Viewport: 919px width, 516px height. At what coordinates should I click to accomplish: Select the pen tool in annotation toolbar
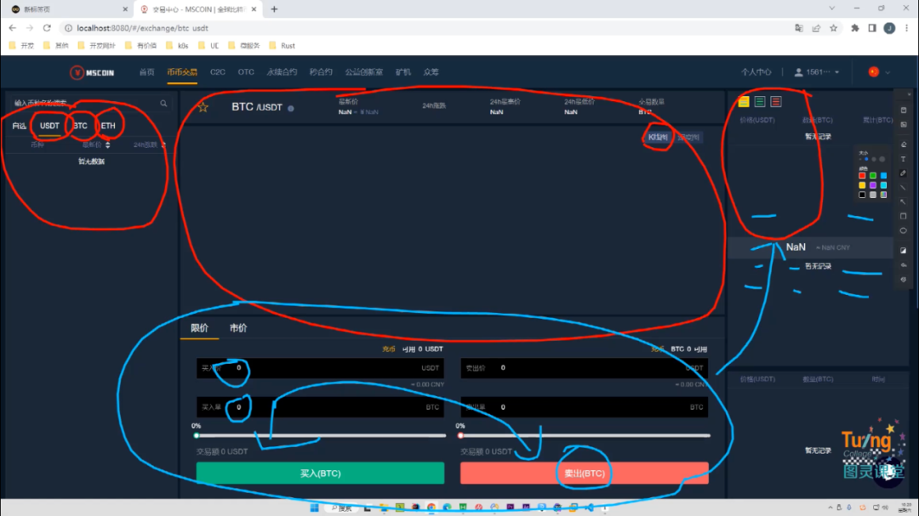[903, 173]
